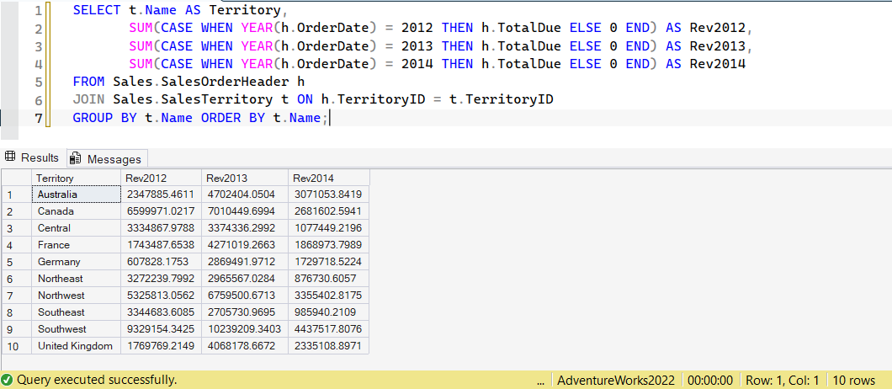
Task: Click cell value 607828.1753
Action: coord(161,262)
